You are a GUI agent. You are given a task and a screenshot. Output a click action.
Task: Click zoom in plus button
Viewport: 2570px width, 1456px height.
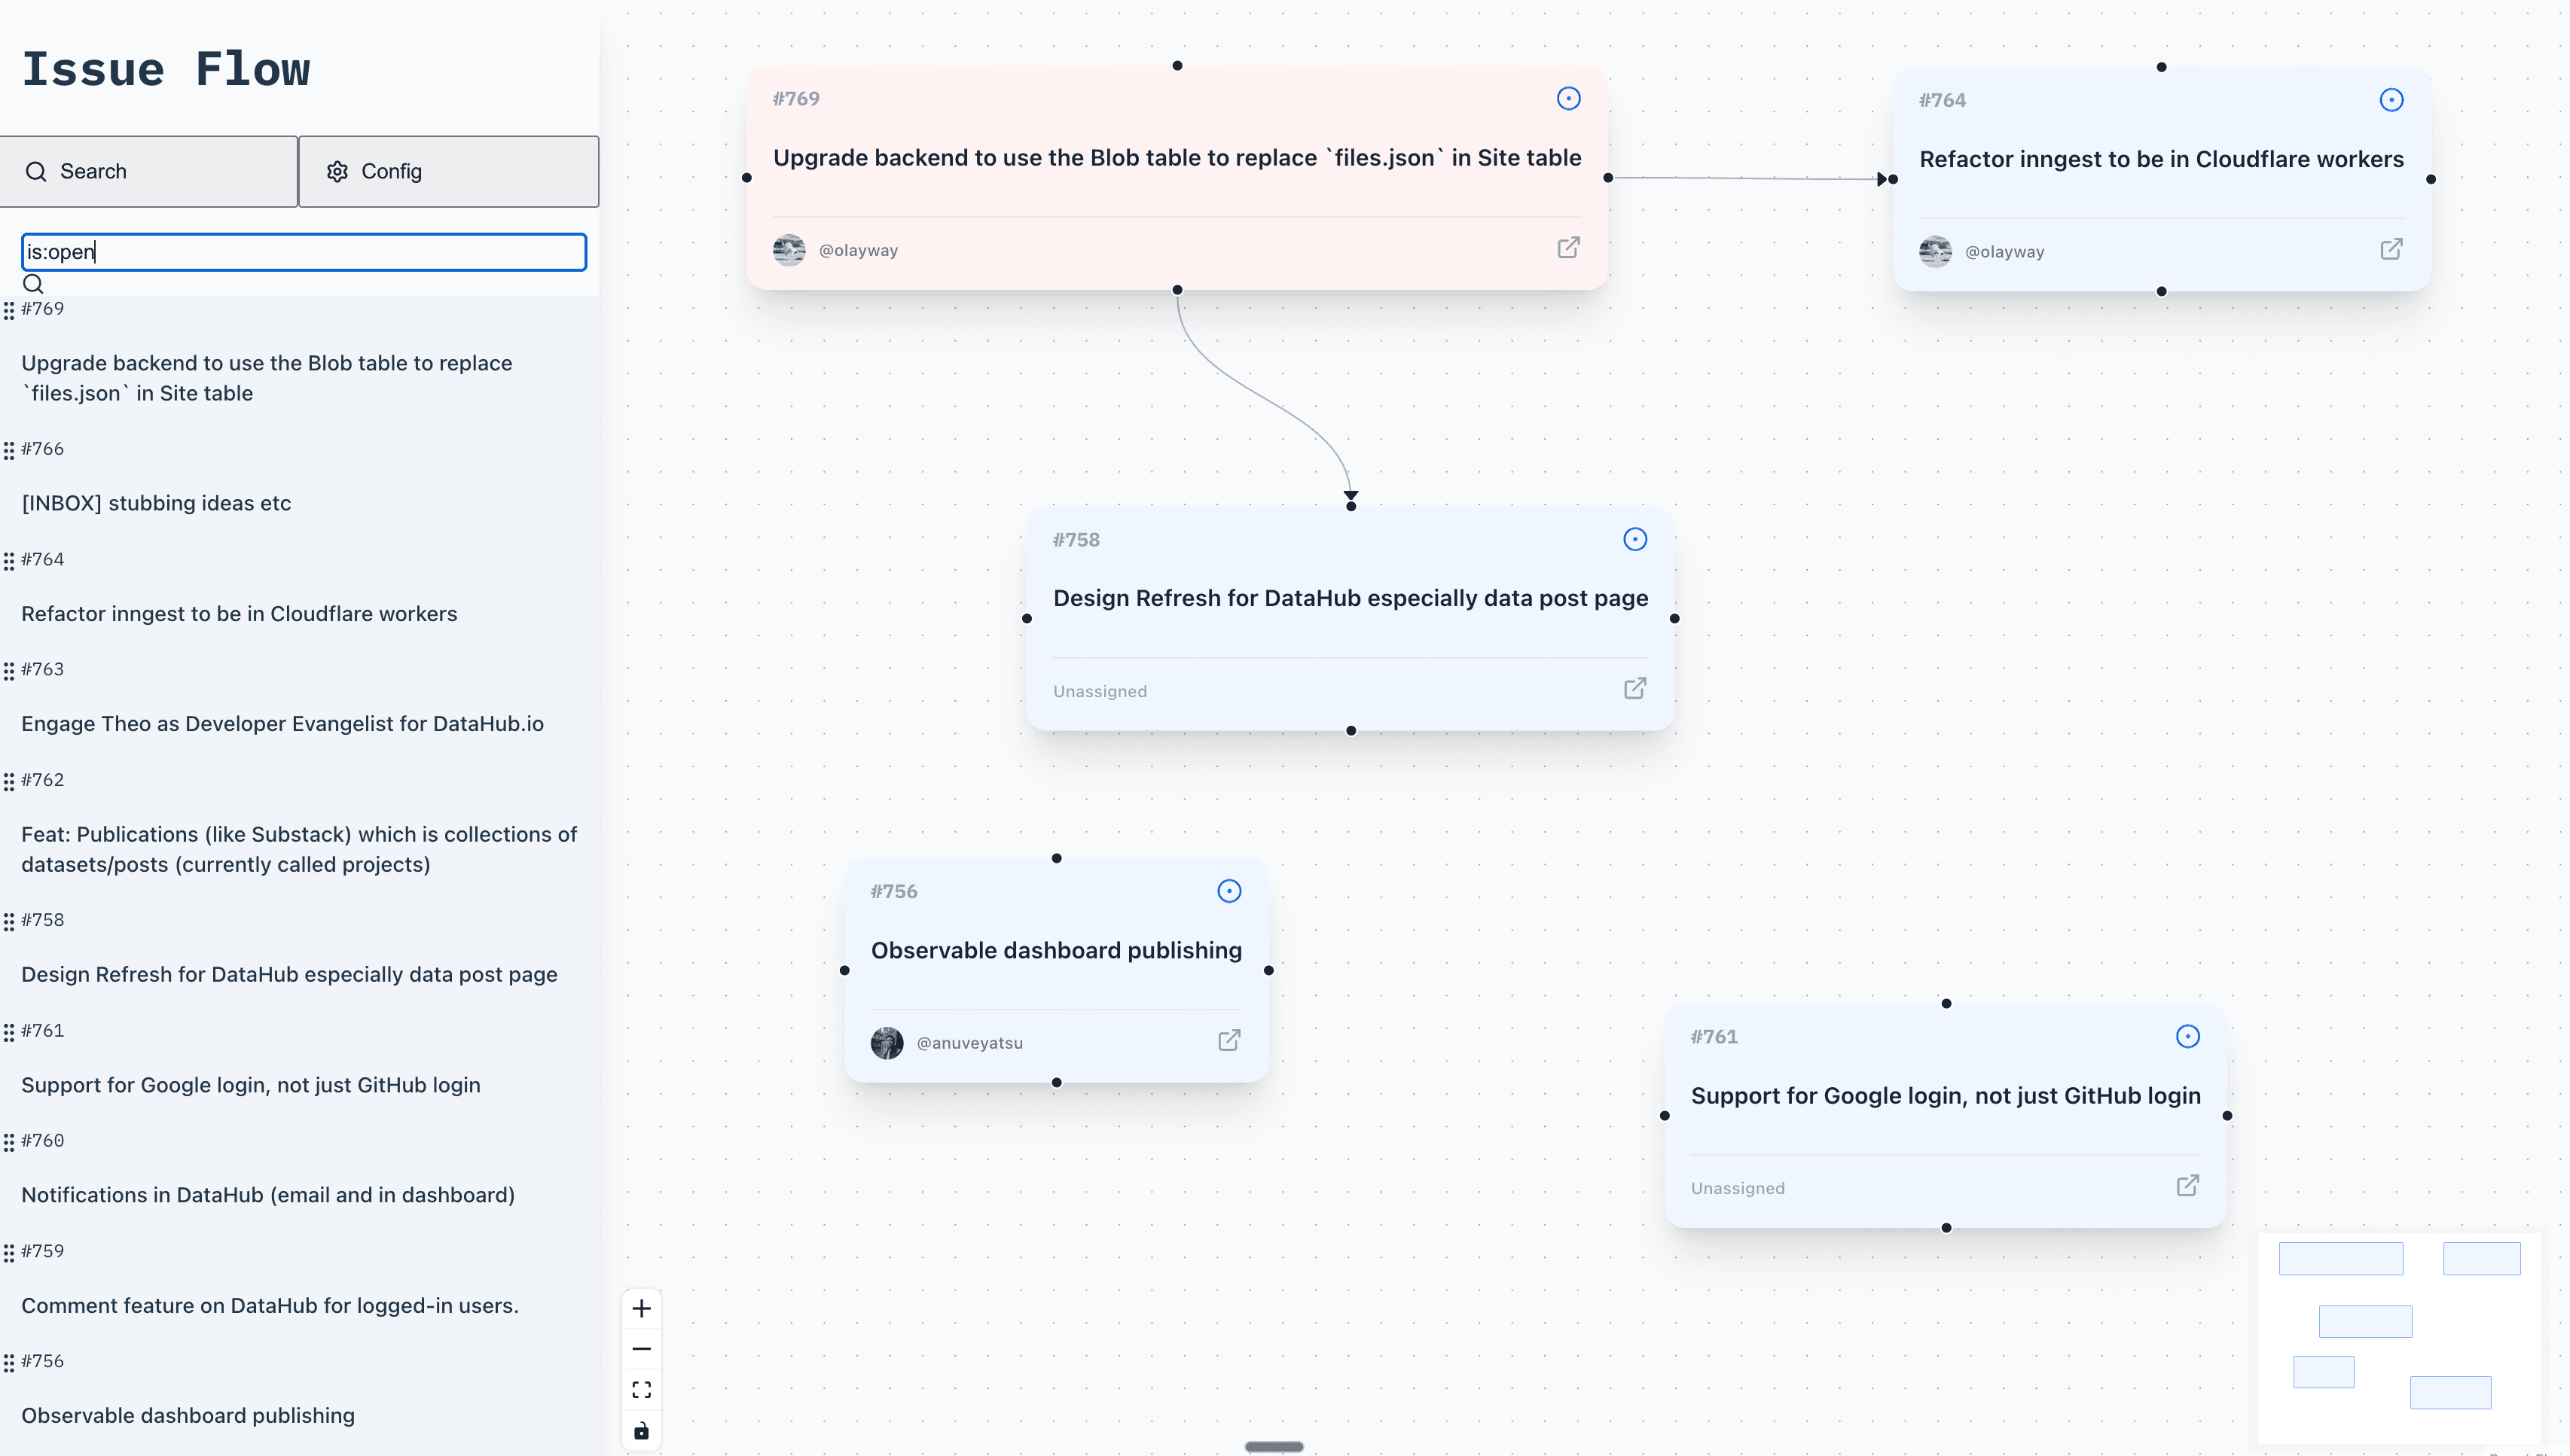coord(641,1308)
